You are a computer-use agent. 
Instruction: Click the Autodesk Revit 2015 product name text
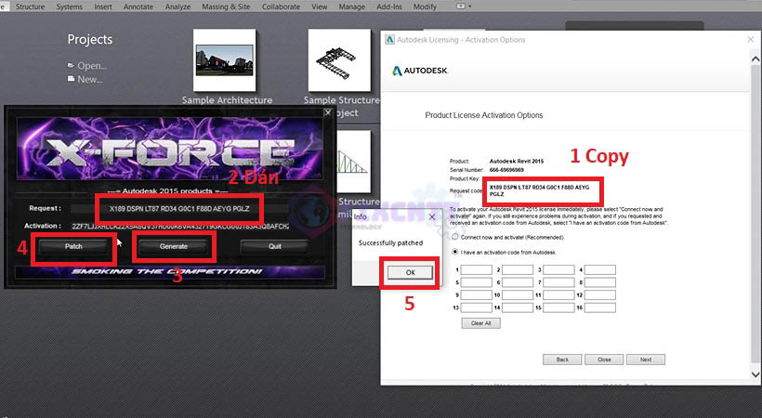[x=517, y=161]
